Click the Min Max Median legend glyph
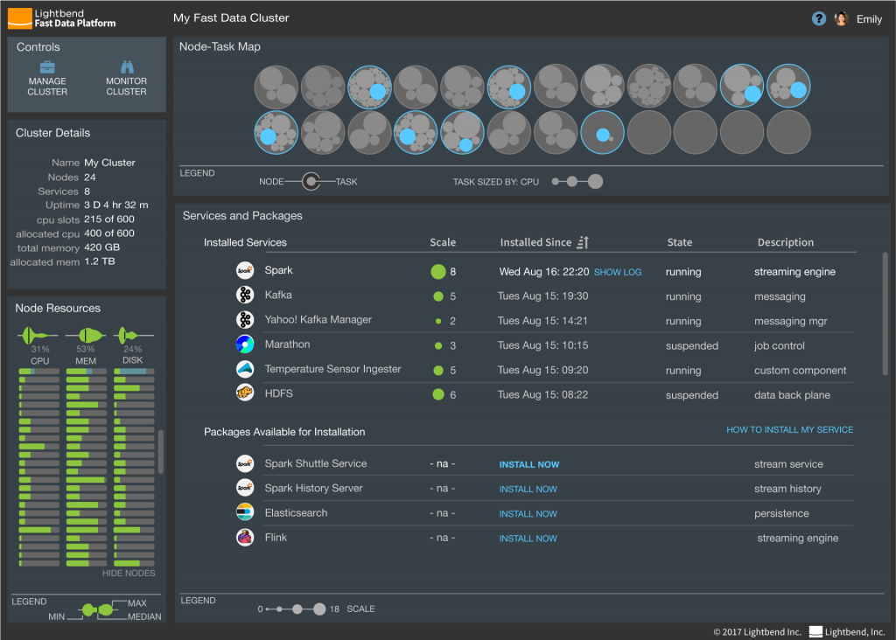The image size is (896, 640). [x=97, y=609]
